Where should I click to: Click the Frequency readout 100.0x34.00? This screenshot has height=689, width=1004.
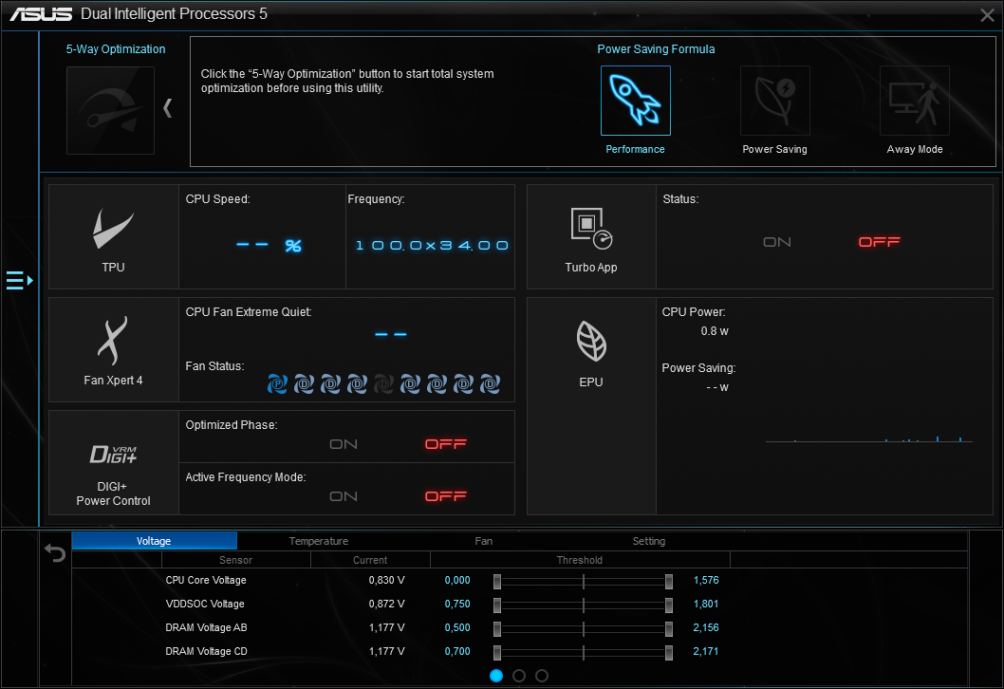pyautogui.click(x=432, y=245)
